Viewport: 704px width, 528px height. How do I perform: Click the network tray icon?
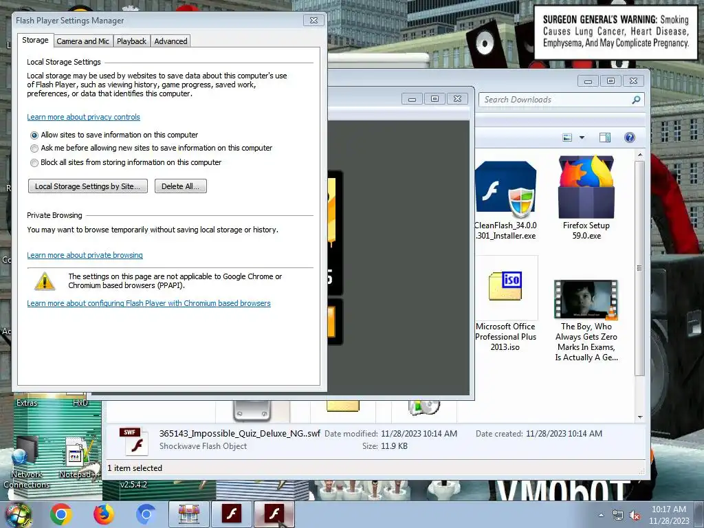click(x=618, y=515)
